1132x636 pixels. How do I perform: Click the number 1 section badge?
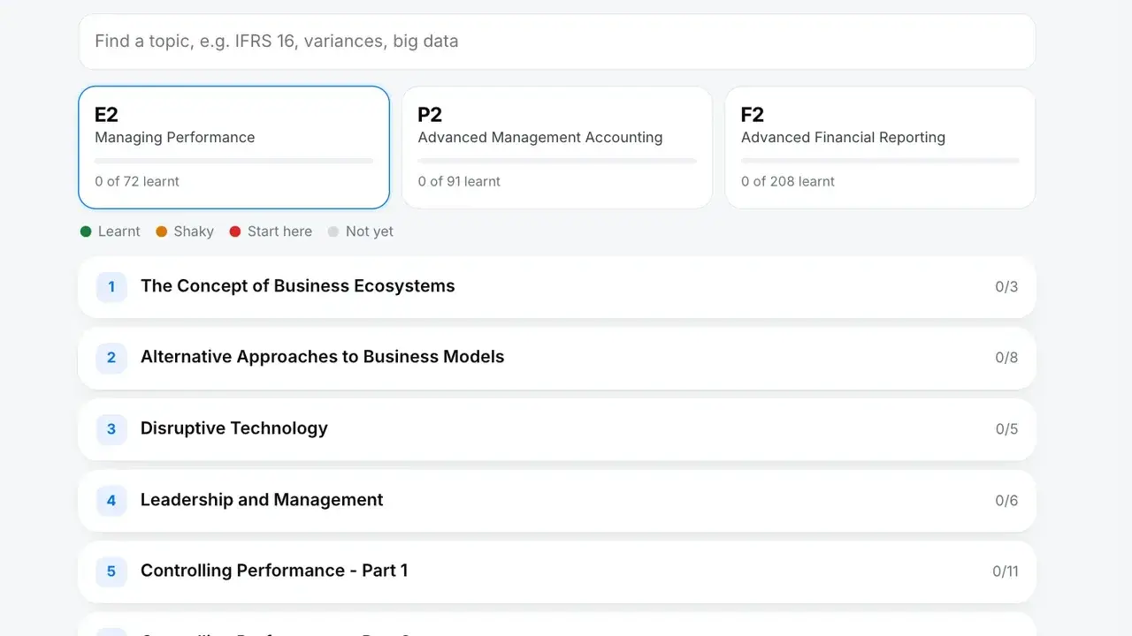click(x=111, y=286)
